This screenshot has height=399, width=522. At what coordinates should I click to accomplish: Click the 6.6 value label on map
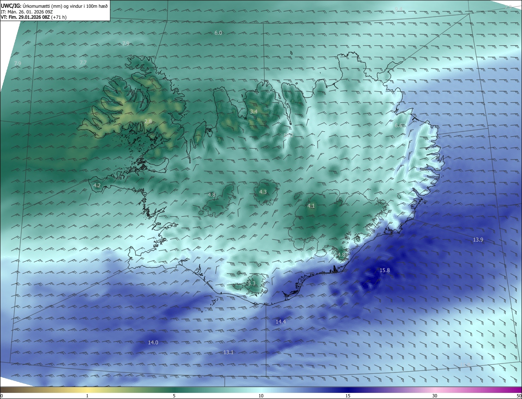click(x=398, y=126)
